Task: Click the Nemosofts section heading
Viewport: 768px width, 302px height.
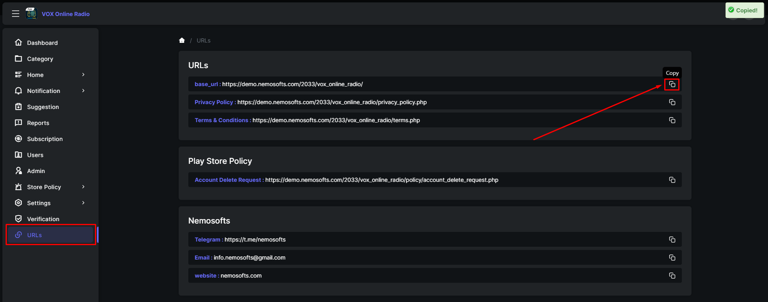Action: (209, 221)
